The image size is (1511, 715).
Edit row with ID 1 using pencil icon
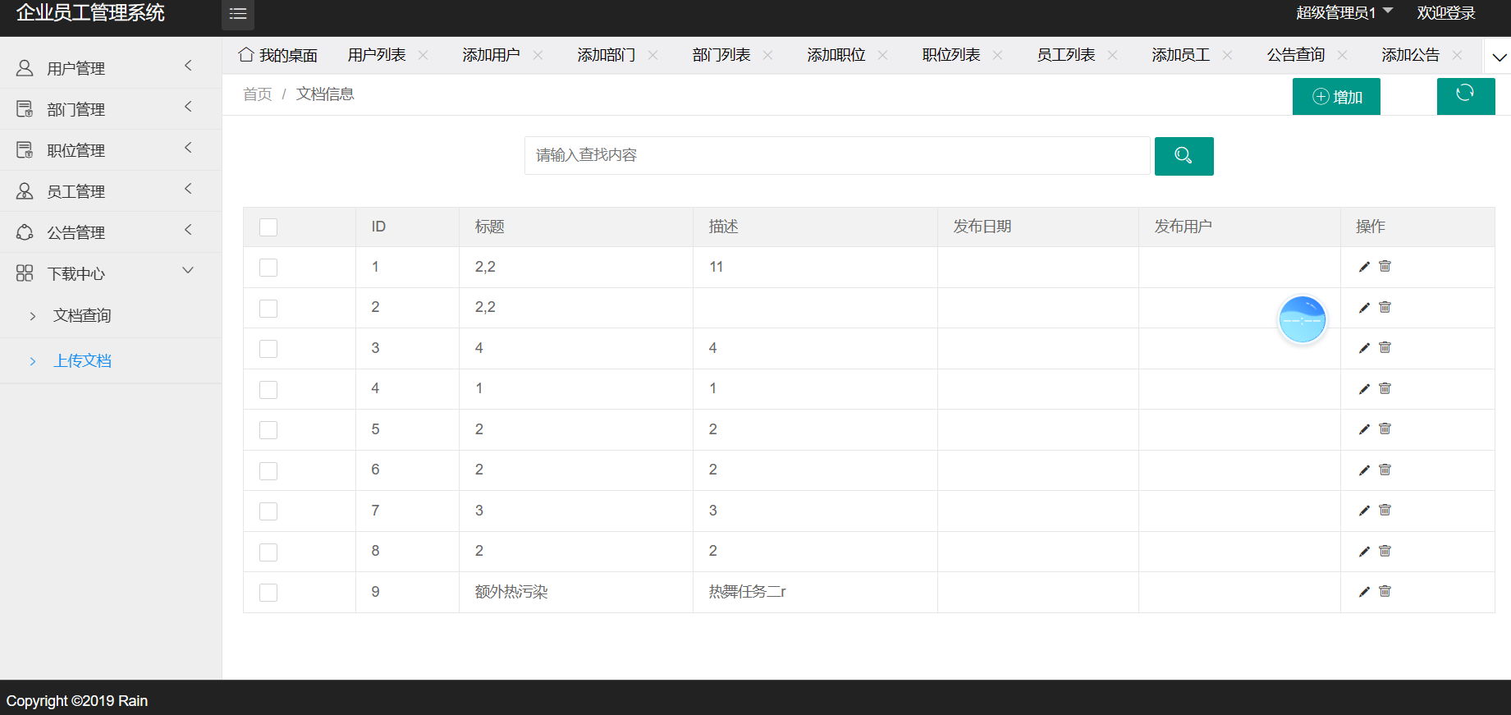[x=1364, y=267]
